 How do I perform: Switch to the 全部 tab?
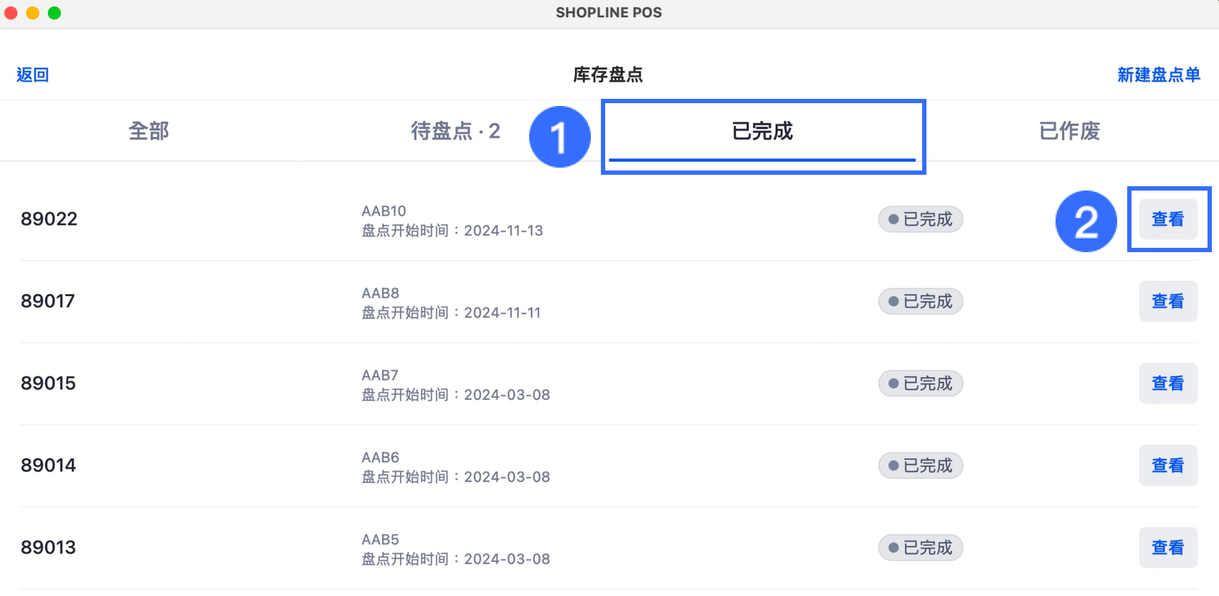click(149, 131)
